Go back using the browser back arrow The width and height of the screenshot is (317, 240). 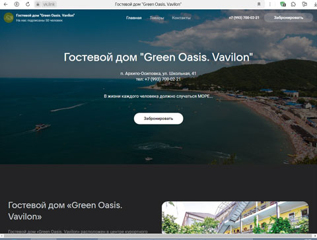pyautogui.click(x=6, y=4)
